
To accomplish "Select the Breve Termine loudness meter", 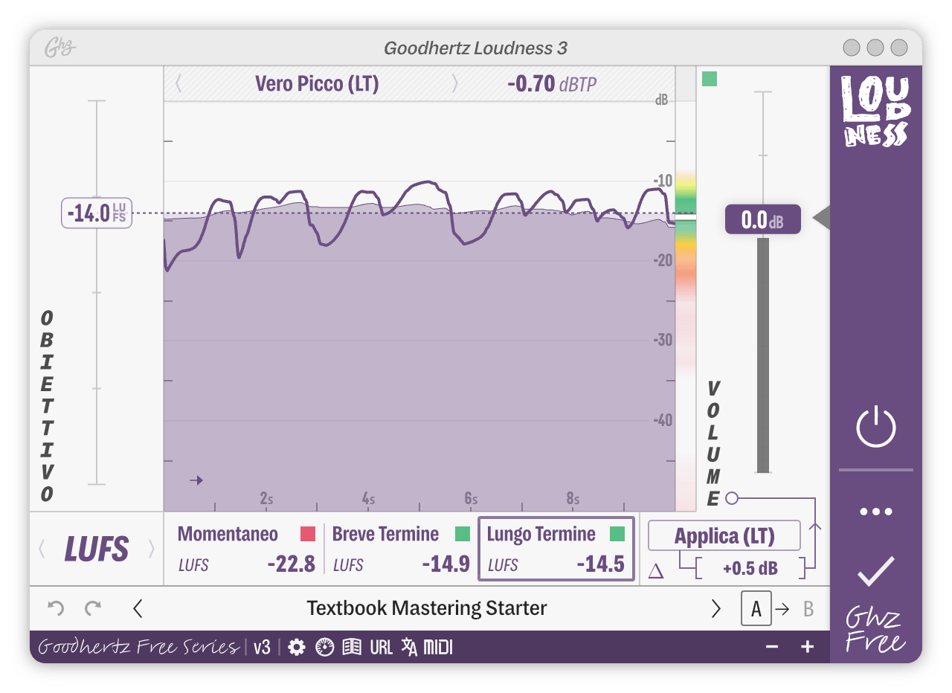I will 400,549.
